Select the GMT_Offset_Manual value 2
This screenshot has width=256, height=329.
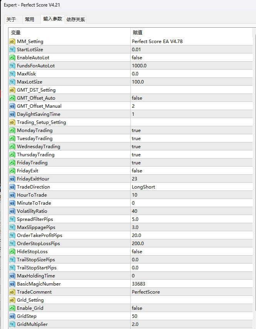[x=133, y=106]
